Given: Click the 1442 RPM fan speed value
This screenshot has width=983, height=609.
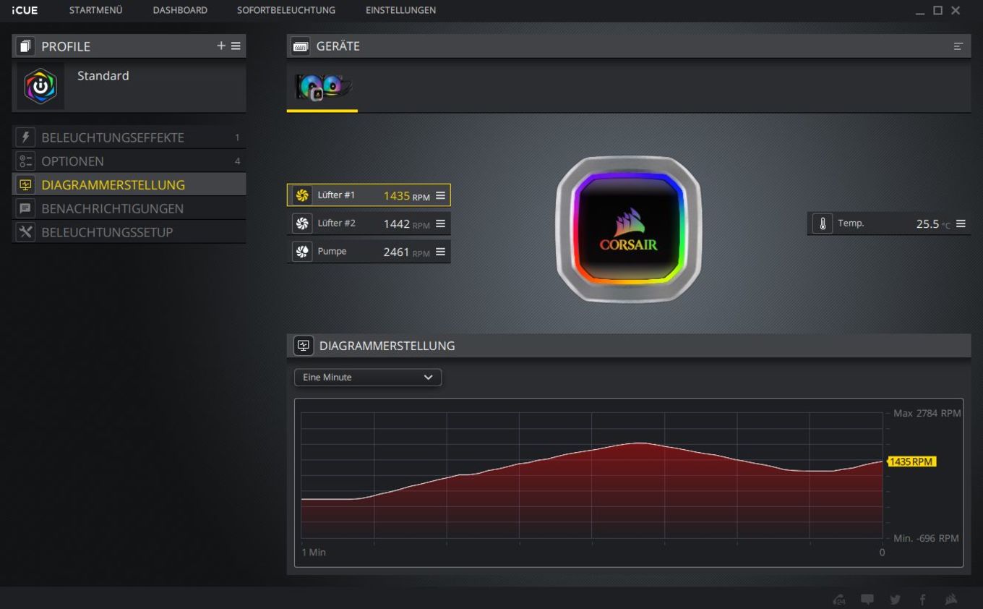Looking at the screenshot, I should pos(406,224).
